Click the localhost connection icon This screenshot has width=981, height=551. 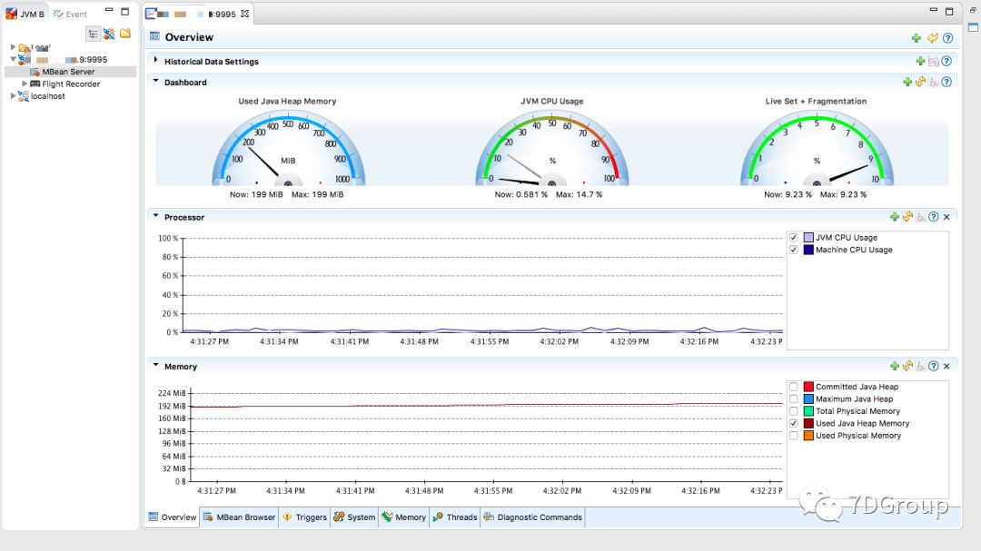pyautogui.click(x=24, y=96)
